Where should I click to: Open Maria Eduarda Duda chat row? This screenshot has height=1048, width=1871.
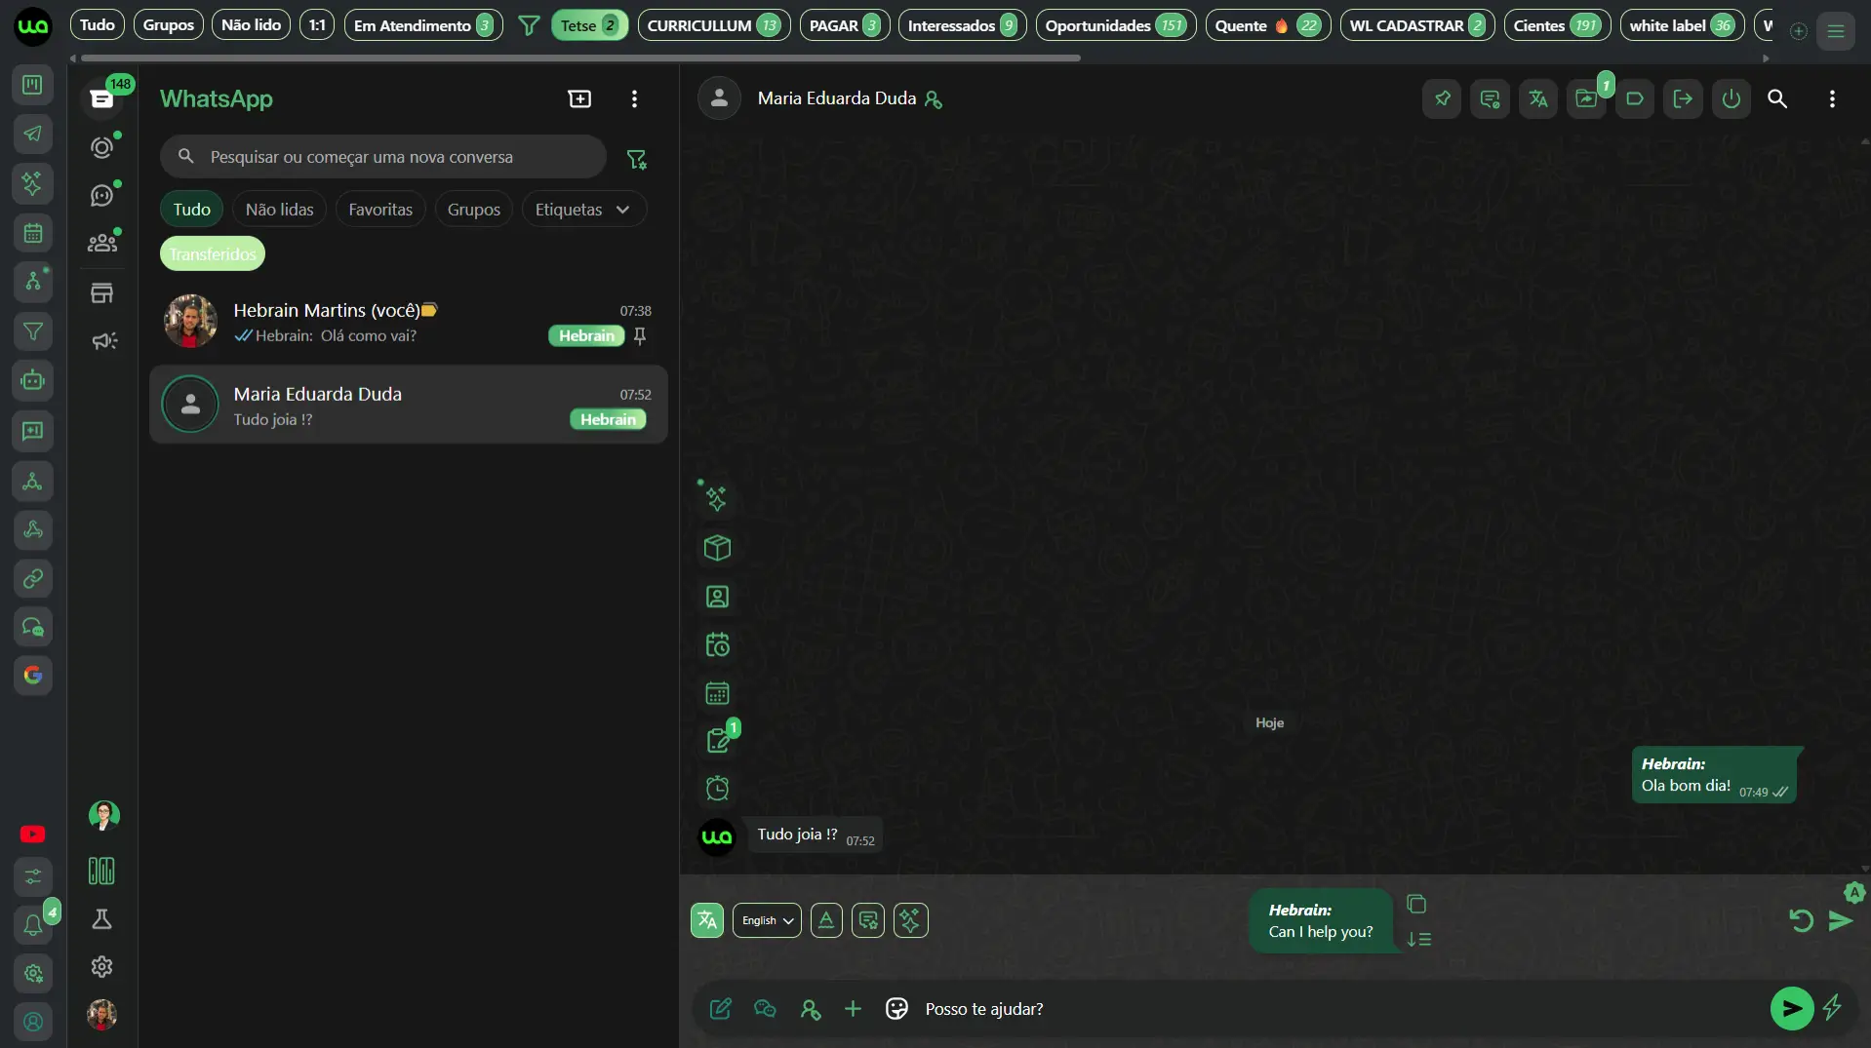pos(408,405)
